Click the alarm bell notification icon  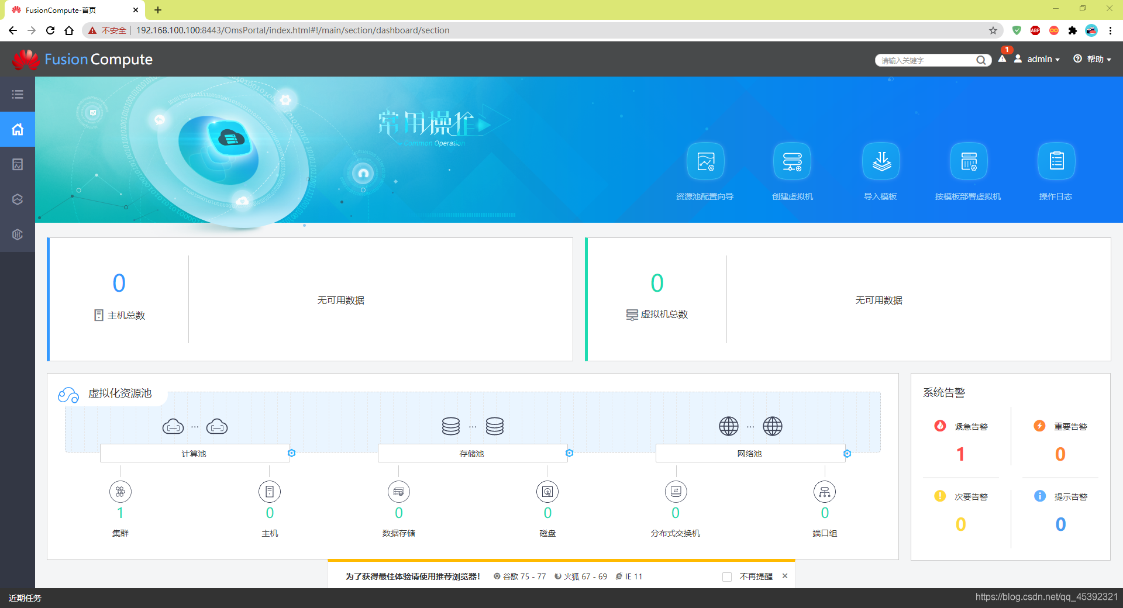(x=1003, y=58)
